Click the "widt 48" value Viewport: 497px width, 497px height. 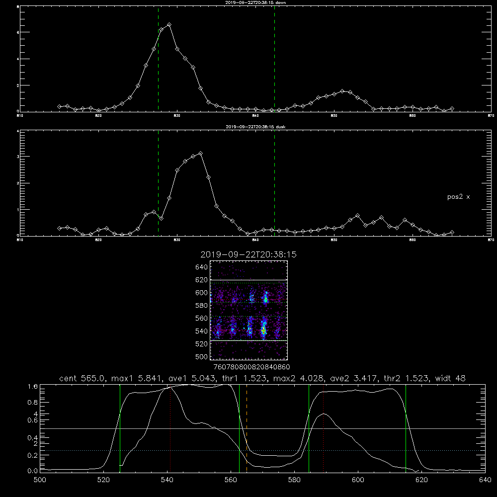pyautogui.click(x=450, y=378)
